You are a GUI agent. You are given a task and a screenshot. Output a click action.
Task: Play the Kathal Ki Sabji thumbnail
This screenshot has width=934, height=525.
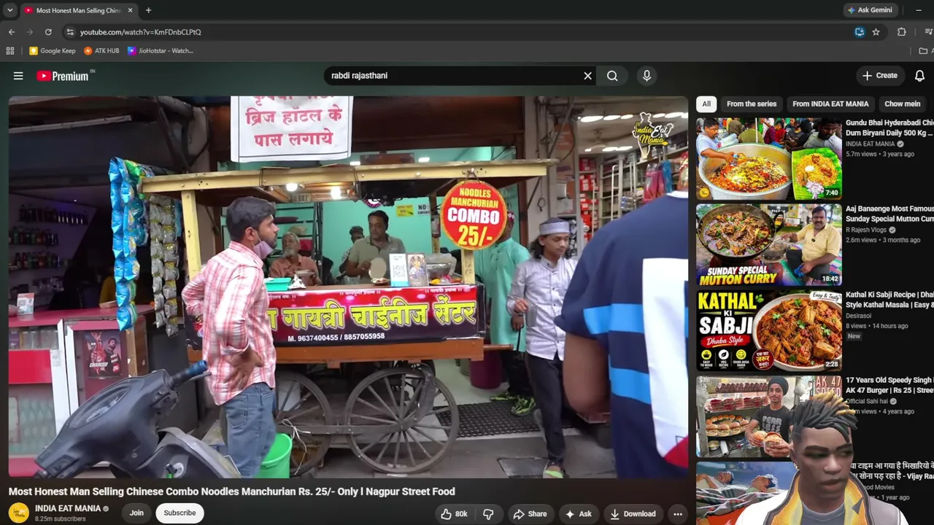click(x=769, y=331)
